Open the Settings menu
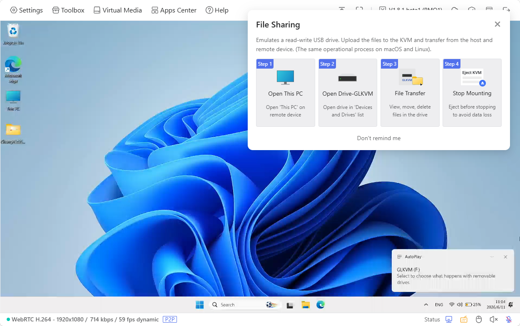The height and width of the screenshot is (326, 520). pos(26,10)
